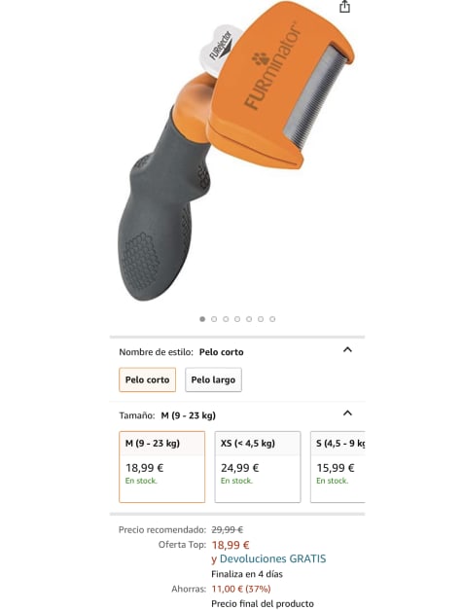462x611 pixels.
Task: Go to first image carousel dot
Action: coord(202,319)
